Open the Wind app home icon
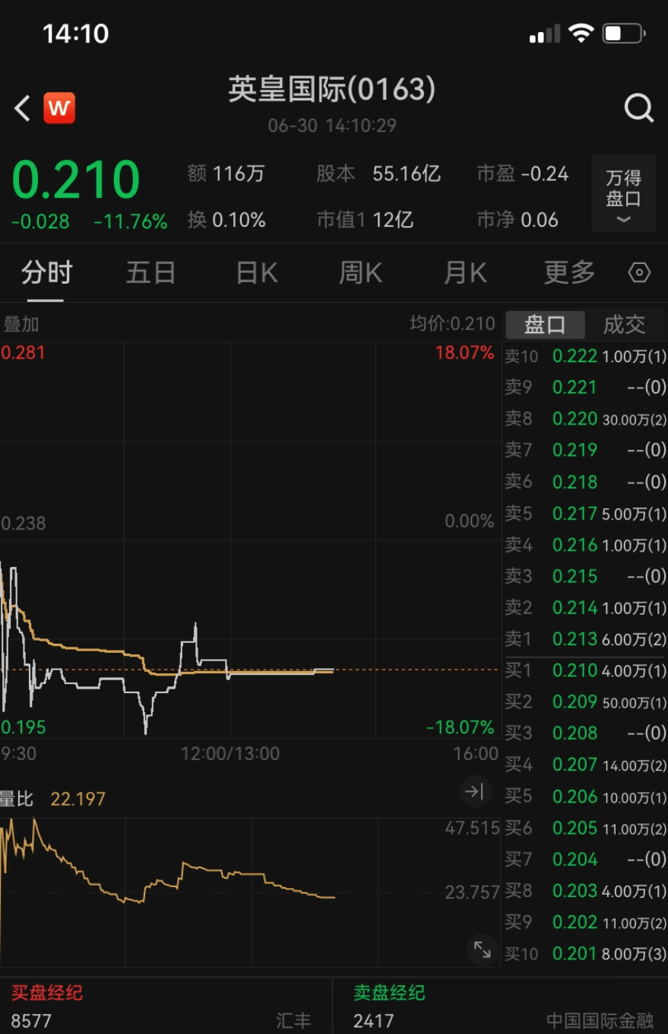The height and width of the screenshot is (1034, 668). pos(59,108)
